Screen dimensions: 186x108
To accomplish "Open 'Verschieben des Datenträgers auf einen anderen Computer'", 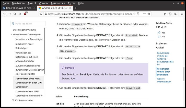I will click(27, 57).
